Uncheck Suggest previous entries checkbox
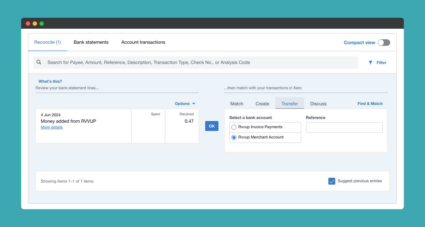425x227 pixels. pyautogui.click(x=331, y=181)
